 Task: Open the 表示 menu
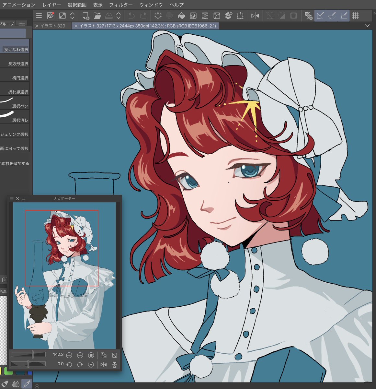coord(98,5)
